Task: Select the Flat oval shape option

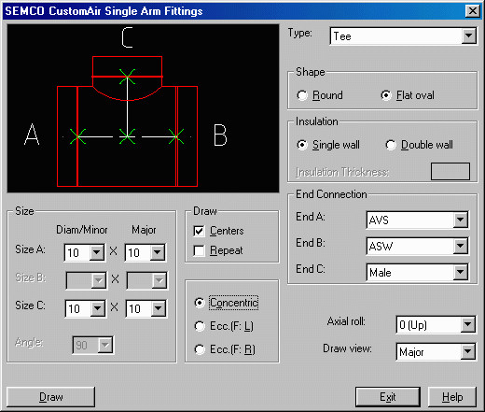Action: (x=408, y=95)
